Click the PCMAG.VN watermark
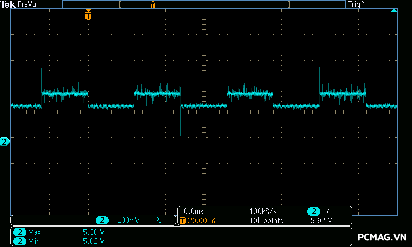This screenshot has width=412, height=247. pyautogui.click(x=382, y=237)
